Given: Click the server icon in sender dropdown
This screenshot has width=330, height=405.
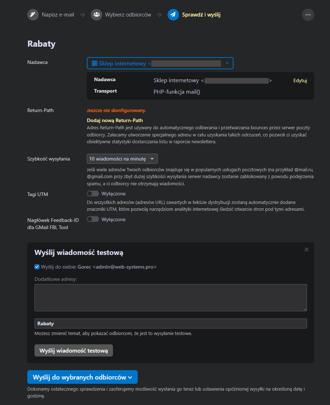Looking at the screenshot, I should [95, 63].
